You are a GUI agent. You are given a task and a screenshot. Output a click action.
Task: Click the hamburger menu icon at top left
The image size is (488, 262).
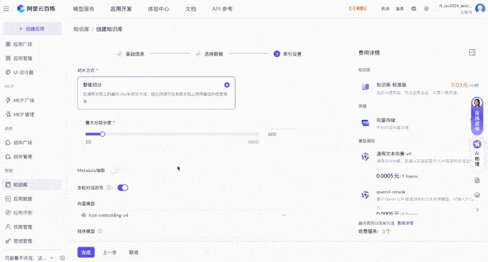click(x=6, y=9)
